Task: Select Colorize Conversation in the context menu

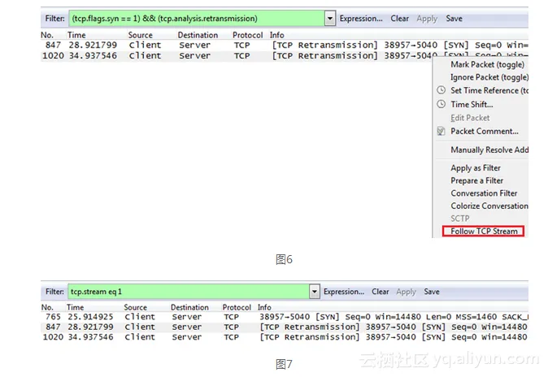Action: pyautogui.click(x=489, y=206)
